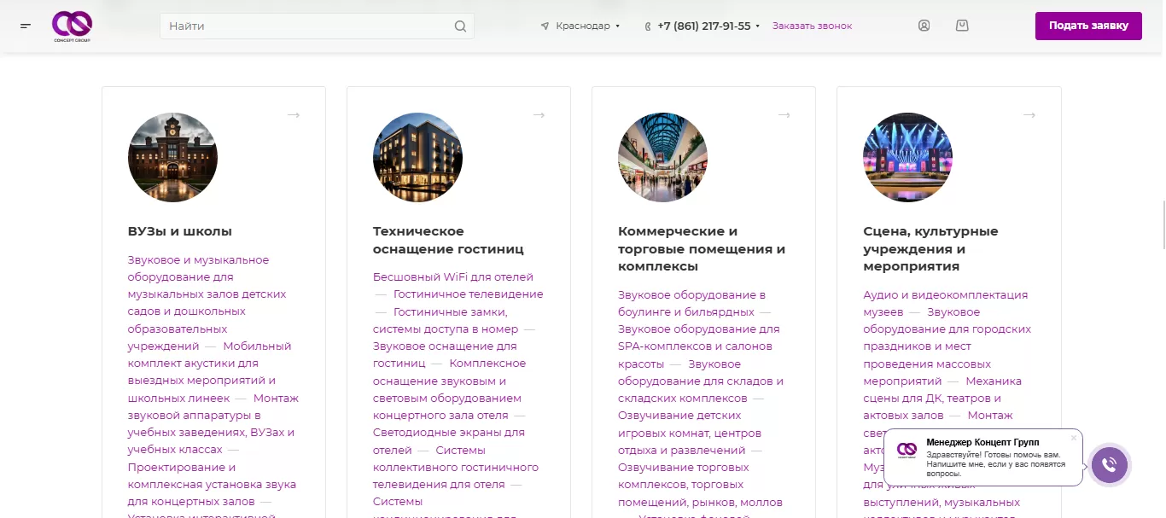Open the hamburger menu icon

pyautogui.click(x=26, y=26)
